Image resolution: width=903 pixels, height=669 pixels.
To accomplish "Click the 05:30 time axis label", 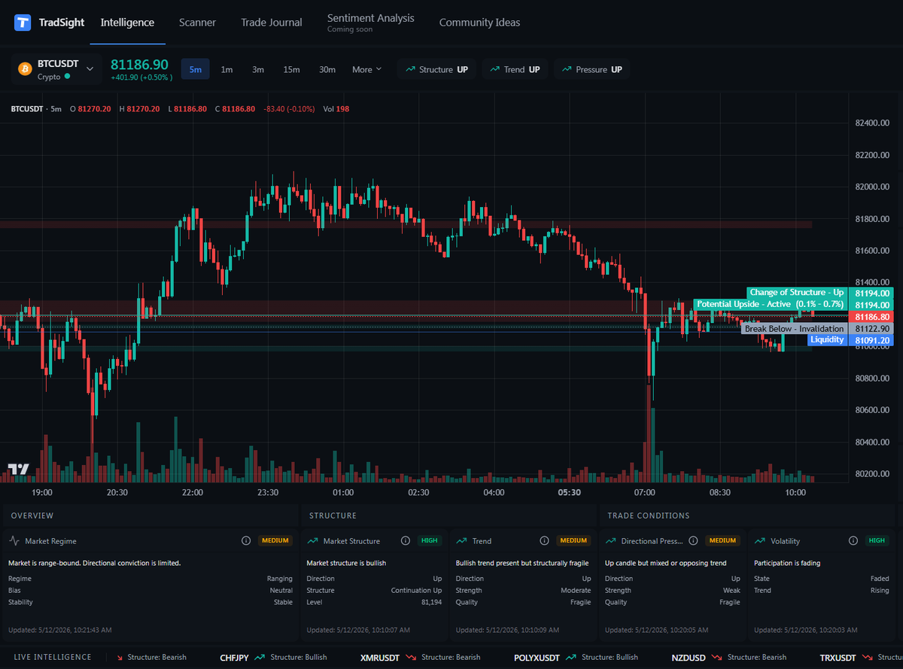I will pos(569,492).
